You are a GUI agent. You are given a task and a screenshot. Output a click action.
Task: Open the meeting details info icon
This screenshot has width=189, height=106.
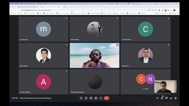157,98
